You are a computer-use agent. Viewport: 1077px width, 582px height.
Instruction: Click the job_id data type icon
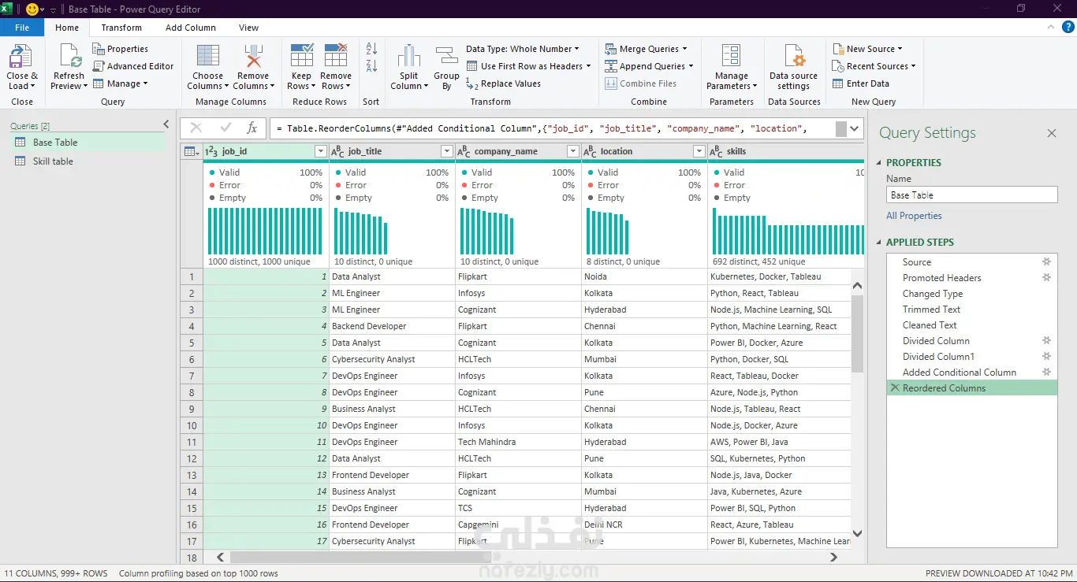point(211,151)
